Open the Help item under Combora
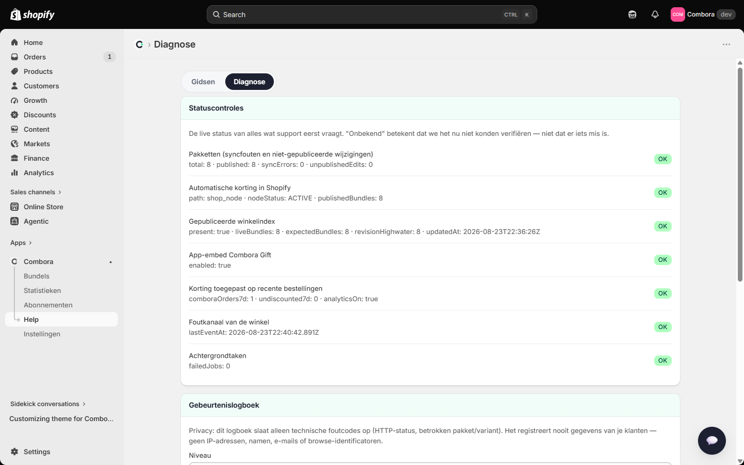Screen dimensions: 744x465 pyautogui.click(x=61, y=319)
